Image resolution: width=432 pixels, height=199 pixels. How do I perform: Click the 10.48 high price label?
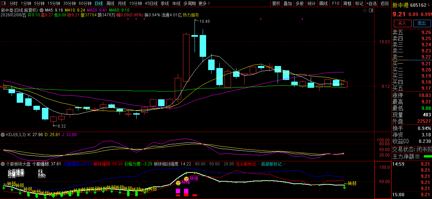click(x=204, y=21)
